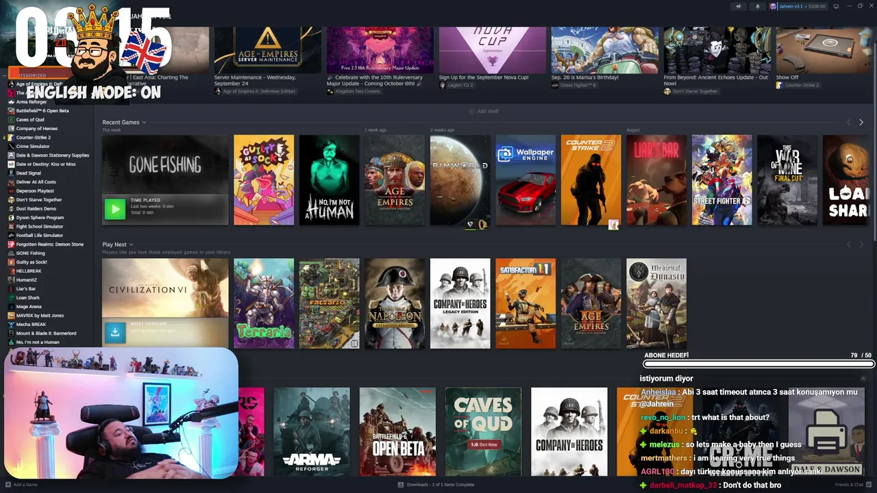The height and width of the screenshot is (493, 877).
Task: Select Dead Signal in library list
Action: point(28,173)
